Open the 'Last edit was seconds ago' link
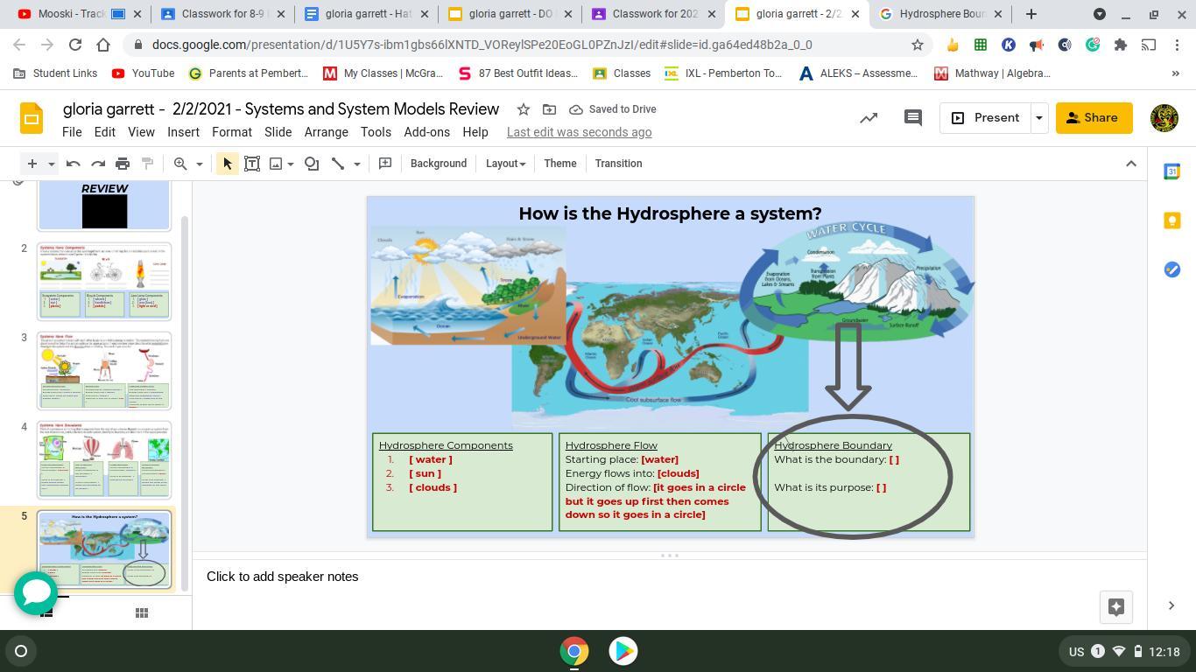This screenshot has width=1196, height=672. (579, 132)
